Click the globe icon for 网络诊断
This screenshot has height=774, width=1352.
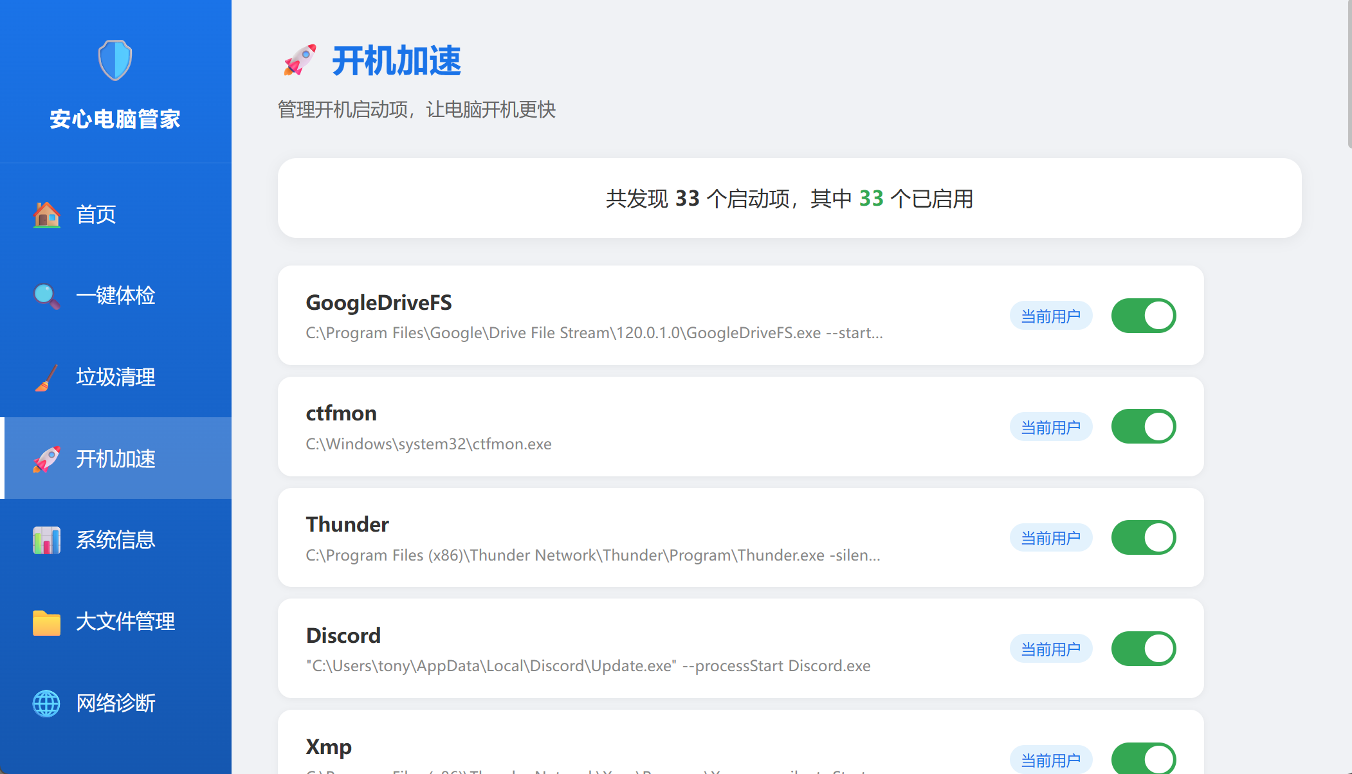(46, 703)
